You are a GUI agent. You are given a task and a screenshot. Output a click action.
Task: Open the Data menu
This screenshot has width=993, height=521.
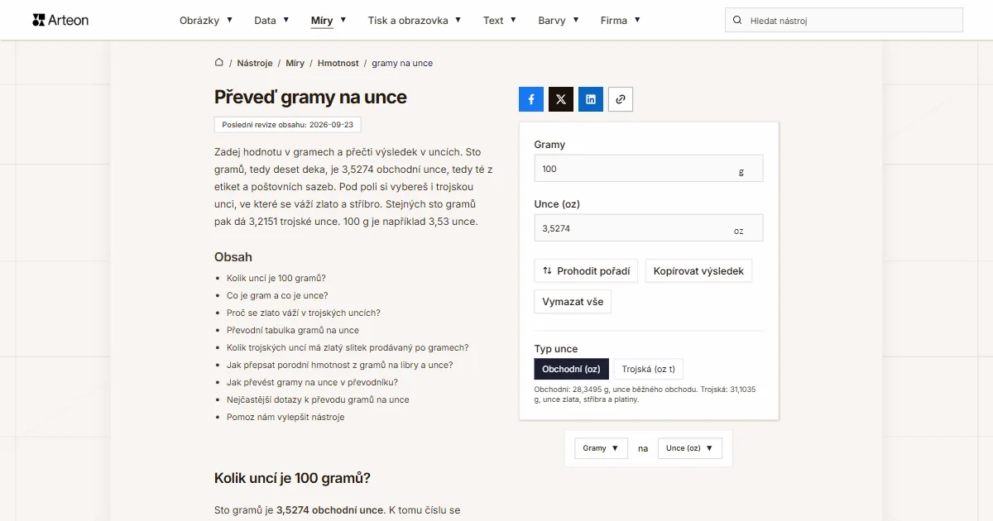271,21
